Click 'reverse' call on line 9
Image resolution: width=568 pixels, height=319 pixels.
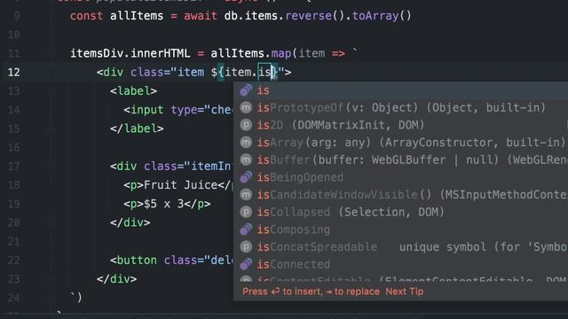point(308,16)
